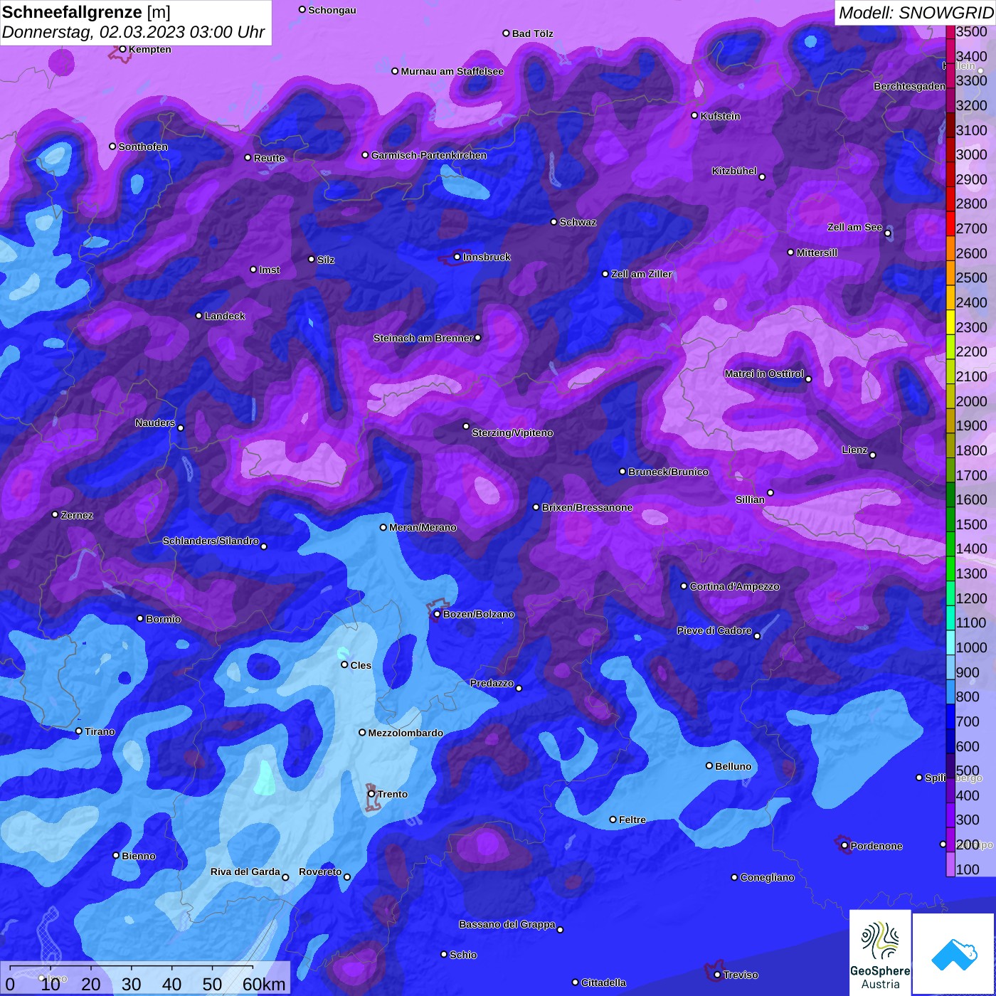This screenshot has height=996, width=996.
Task: Click the Garmisch-Partenkirchen label
Action: pos(429,155)
